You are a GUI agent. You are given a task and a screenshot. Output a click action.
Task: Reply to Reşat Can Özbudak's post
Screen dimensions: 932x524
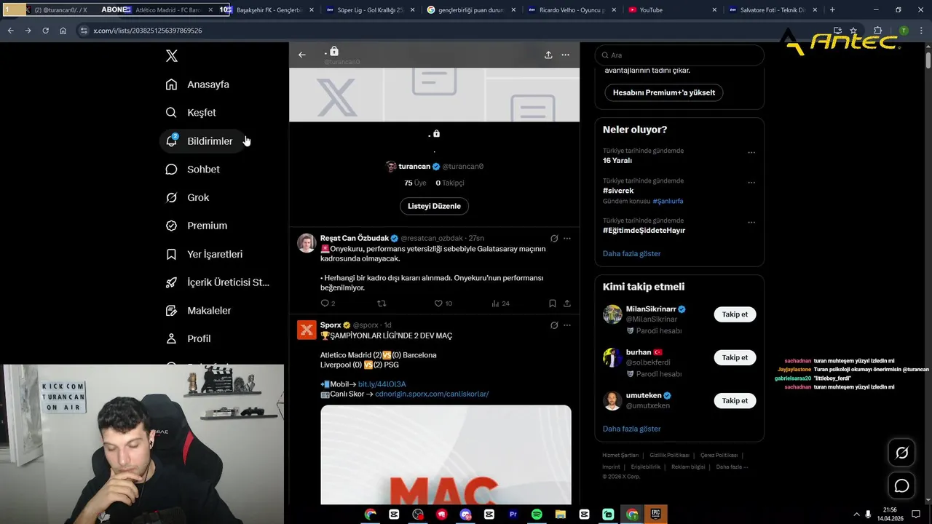328,303
